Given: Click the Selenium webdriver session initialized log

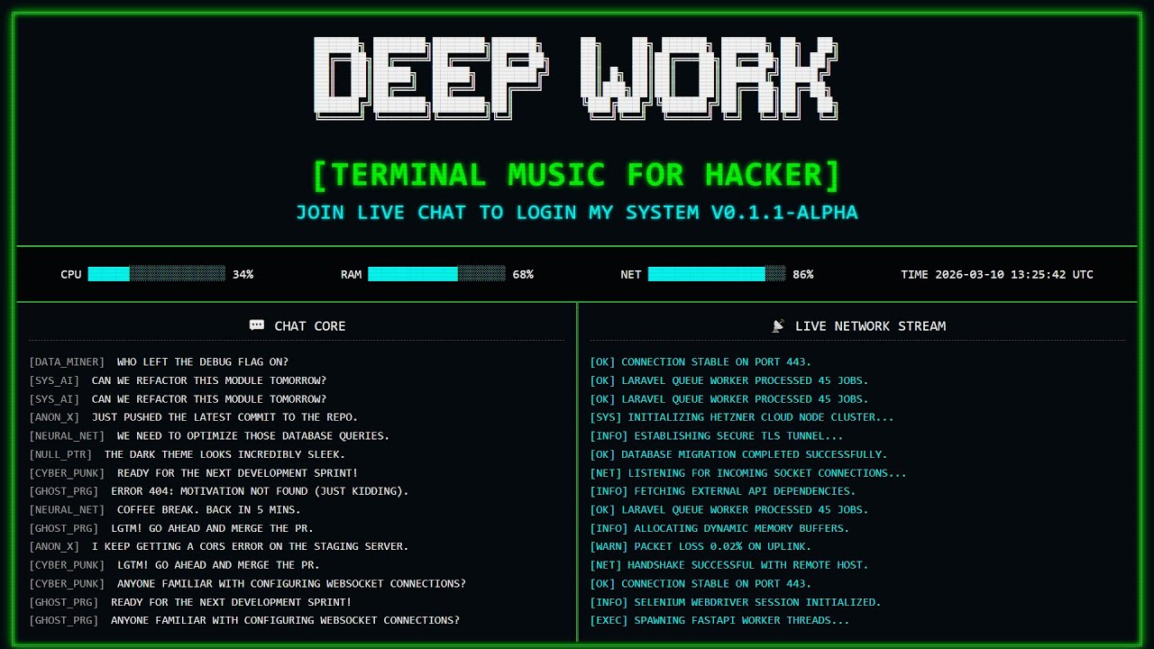Looking at the screenshot, I should point(736,602).
